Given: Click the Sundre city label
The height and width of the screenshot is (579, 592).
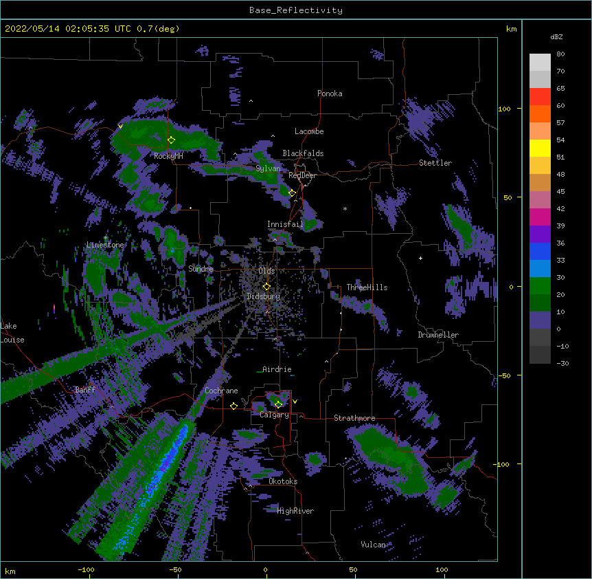Looking at the screenshot, I should (201, 269).
